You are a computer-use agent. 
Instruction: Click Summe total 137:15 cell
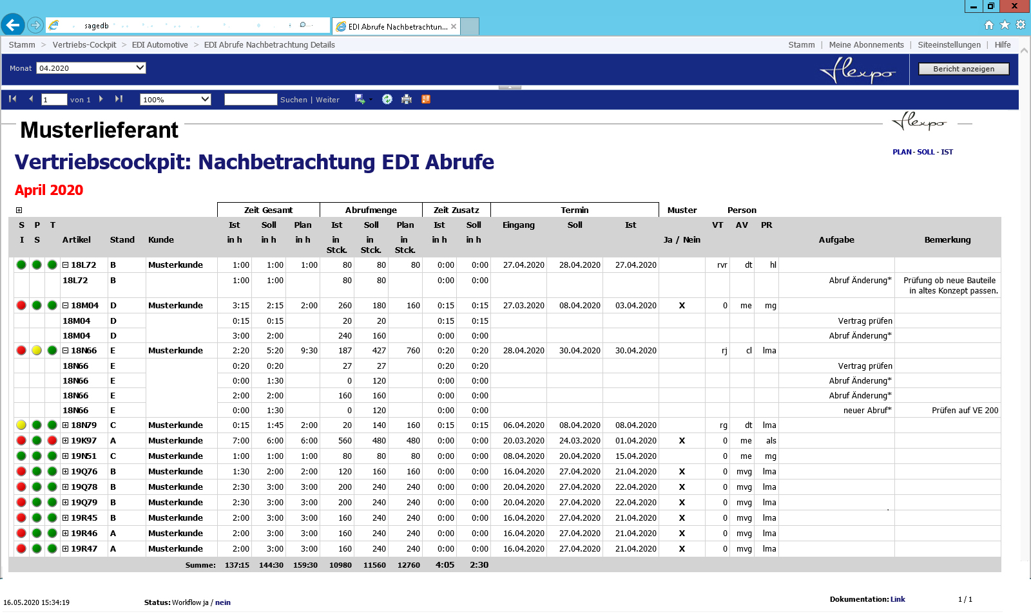[236, 564]
